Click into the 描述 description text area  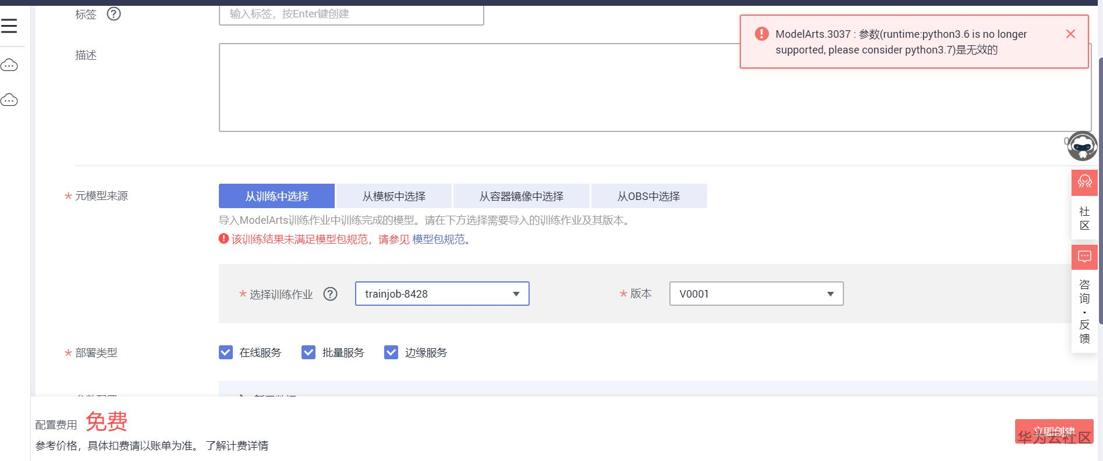click(x=655, y=87)
